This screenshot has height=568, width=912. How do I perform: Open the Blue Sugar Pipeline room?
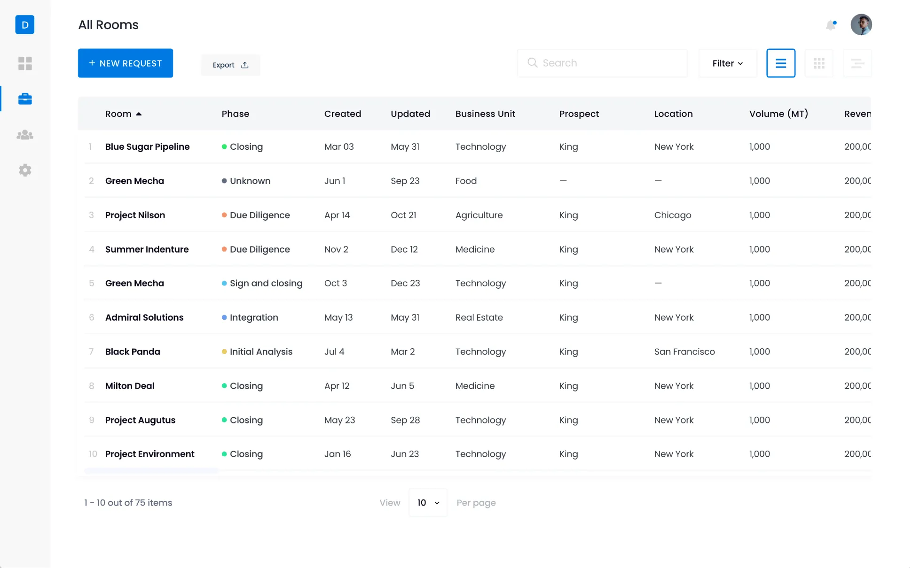(x=147, y=147)
